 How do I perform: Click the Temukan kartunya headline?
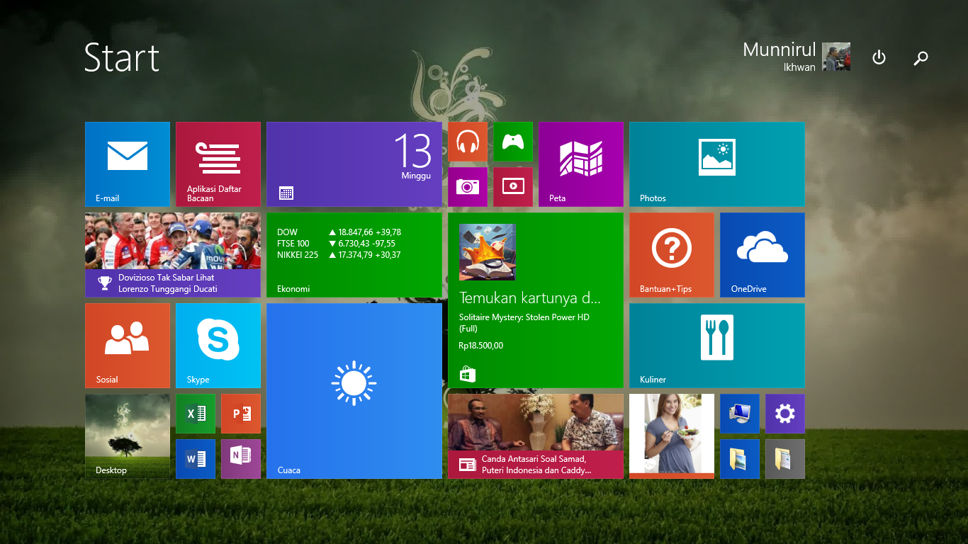tap(530, 297)
